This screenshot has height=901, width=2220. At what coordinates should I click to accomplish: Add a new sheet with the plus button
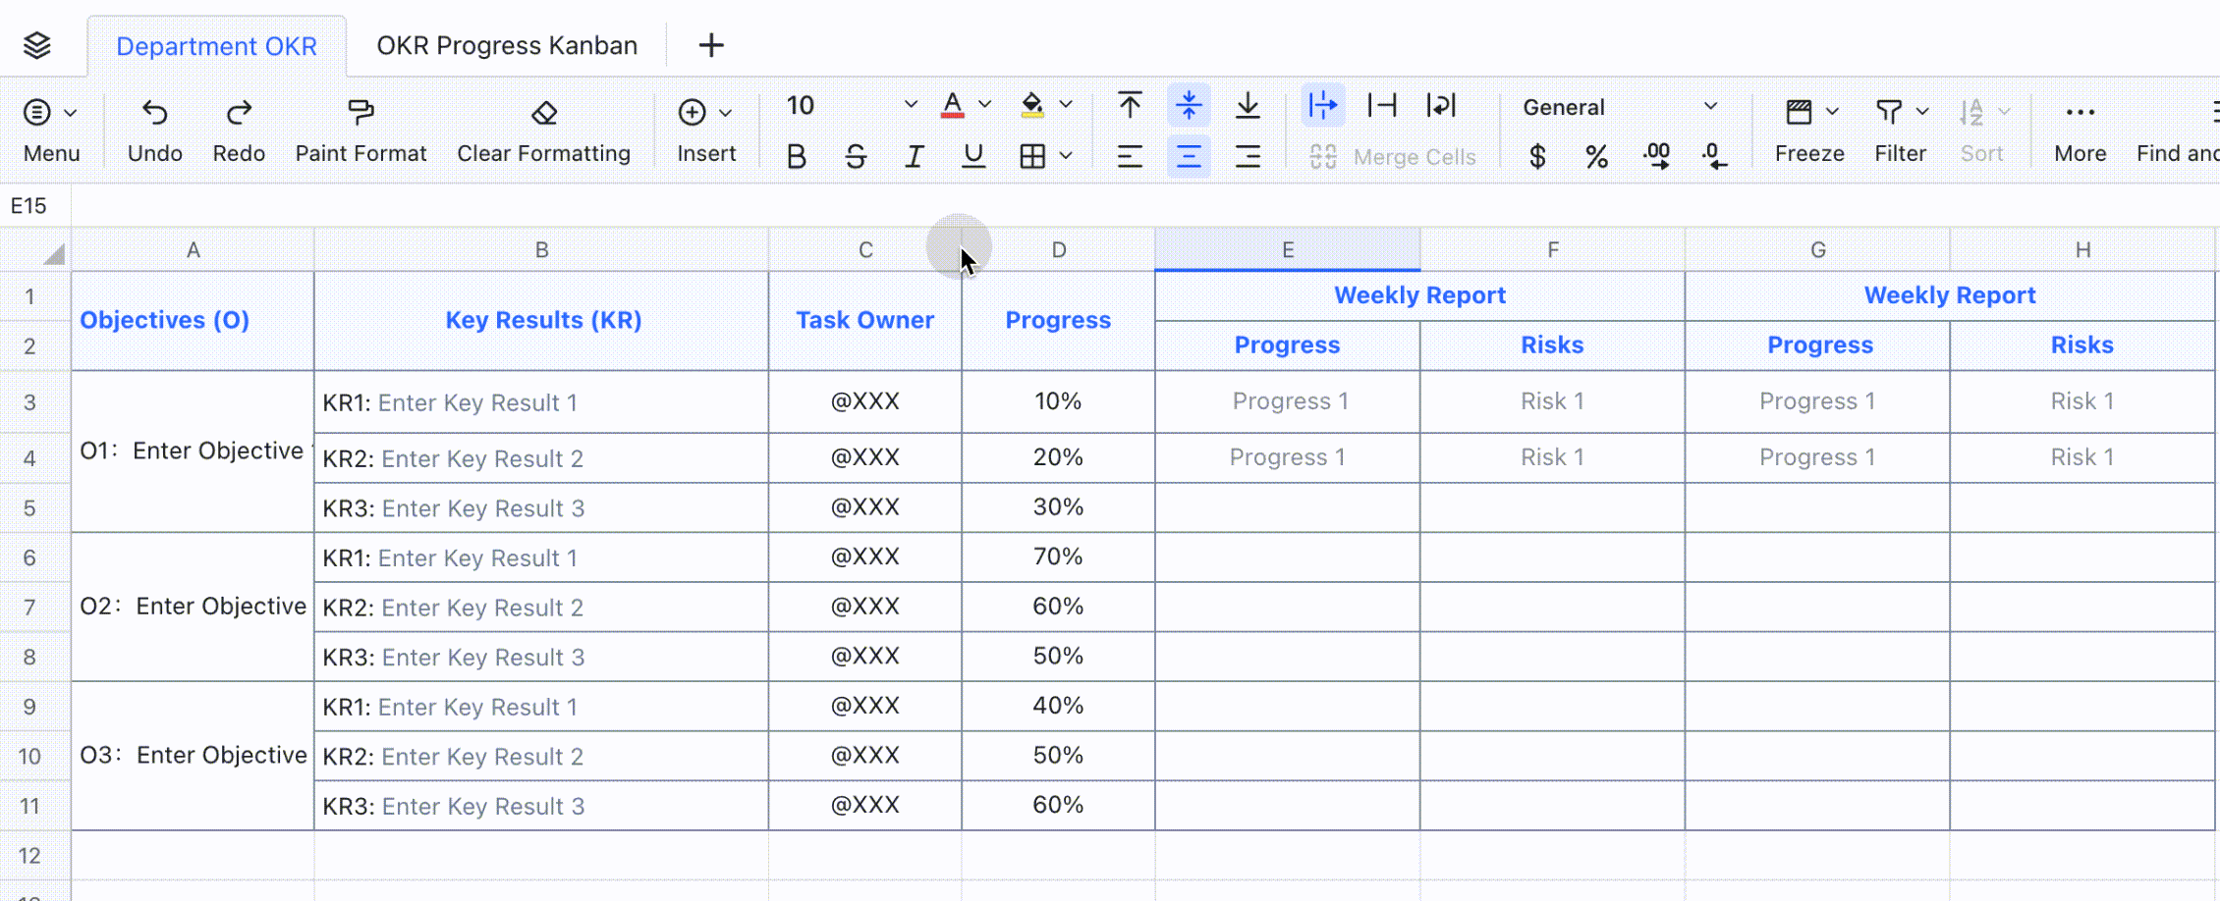(x=711, y=45)
